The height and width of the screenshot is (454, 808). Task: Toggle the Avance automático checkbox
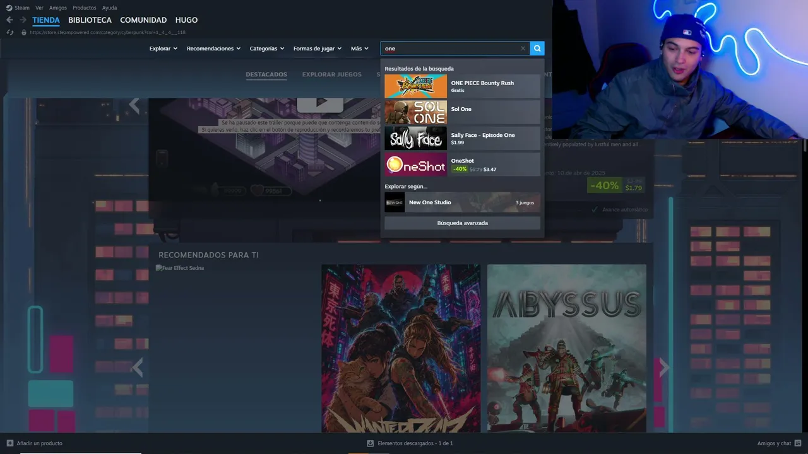click(595, 209)
